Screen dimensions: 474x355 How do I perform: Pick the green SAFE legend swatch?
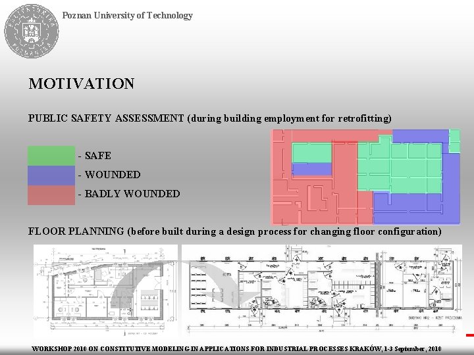51,156
